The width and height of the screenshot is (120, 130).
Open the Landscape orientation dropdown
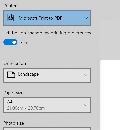47,75
